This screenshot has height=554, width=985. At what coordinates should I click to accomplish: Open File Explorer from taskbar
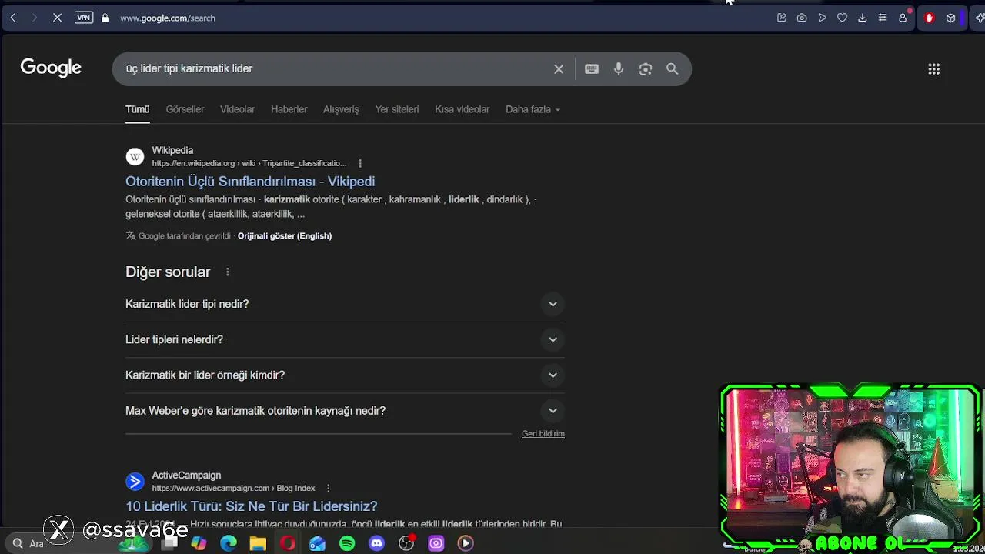click(x=258, y=543)
